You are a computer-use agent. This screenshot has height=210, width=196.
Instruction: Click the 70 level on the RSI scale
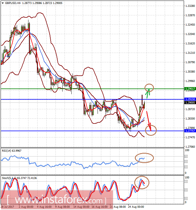186,156
